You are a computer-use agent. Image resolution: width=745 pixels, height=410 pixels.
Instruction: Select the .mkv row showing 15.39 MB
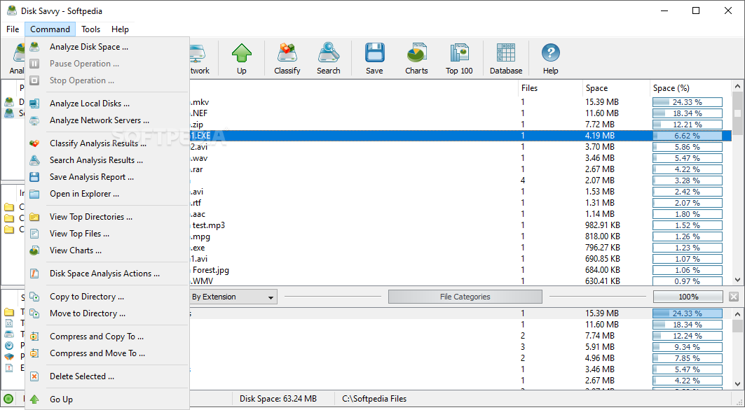460,102
